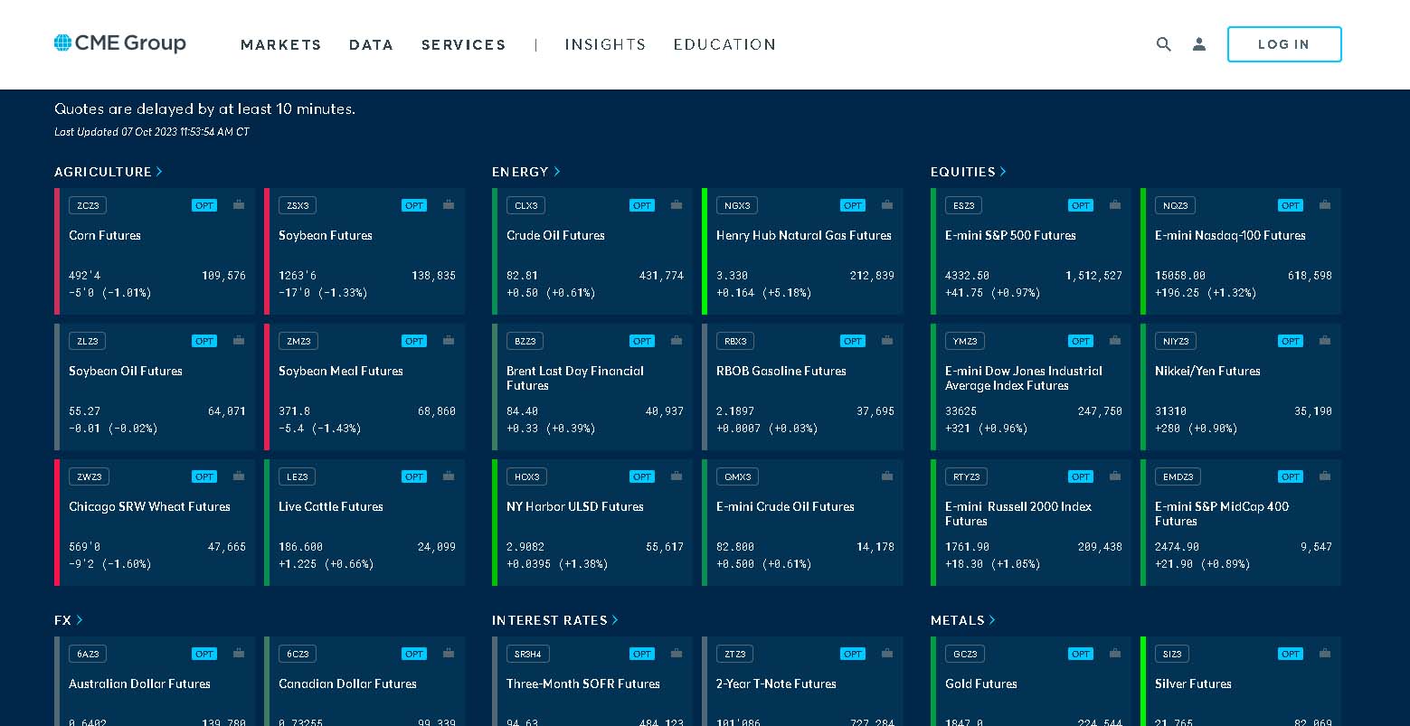
Task: Click the ZCZ3 ticker code badge
Action: coord(88,205)
